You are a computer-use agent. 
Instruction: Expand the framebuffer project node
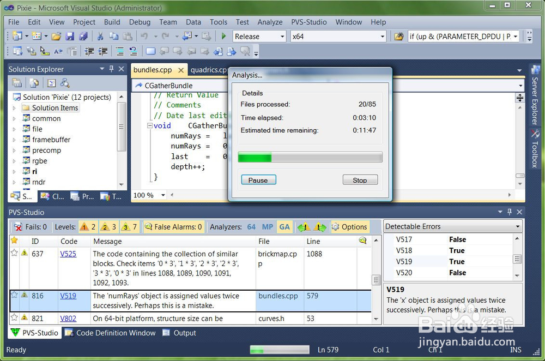tap(14, 140)
